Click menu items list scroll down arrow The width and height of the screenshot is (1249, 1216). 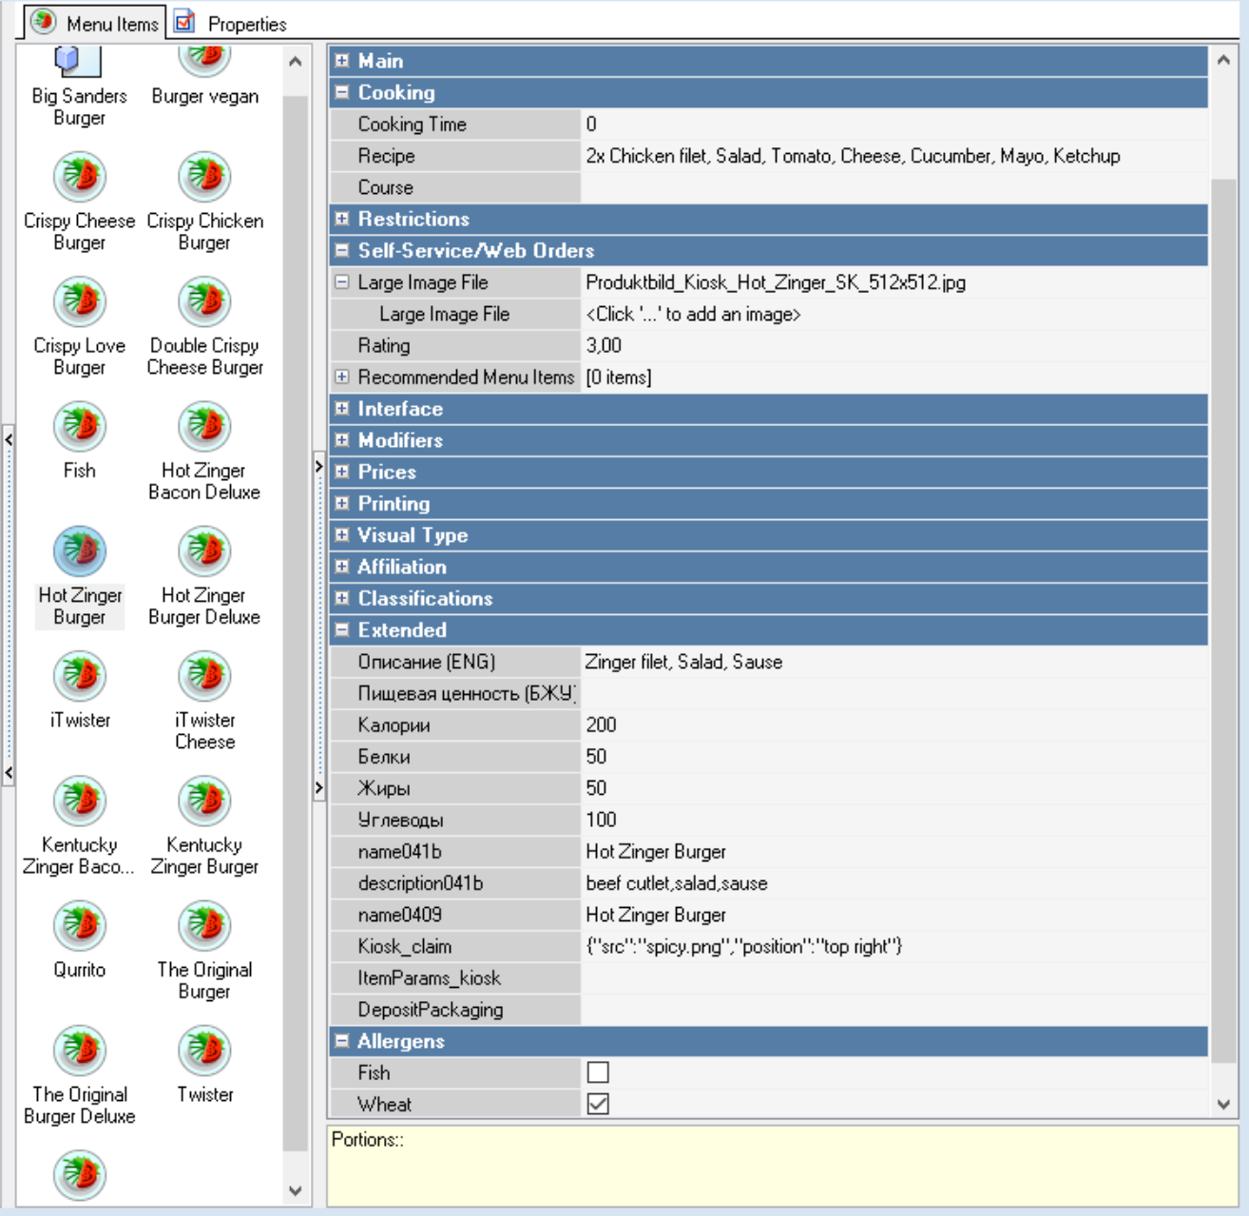pos(295,1190)
